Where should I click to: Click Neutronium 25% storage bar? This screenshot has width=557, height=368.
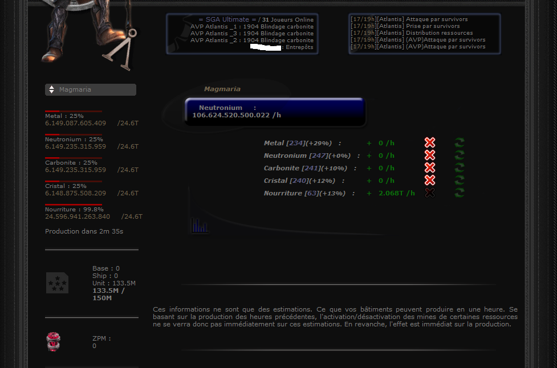74,134
